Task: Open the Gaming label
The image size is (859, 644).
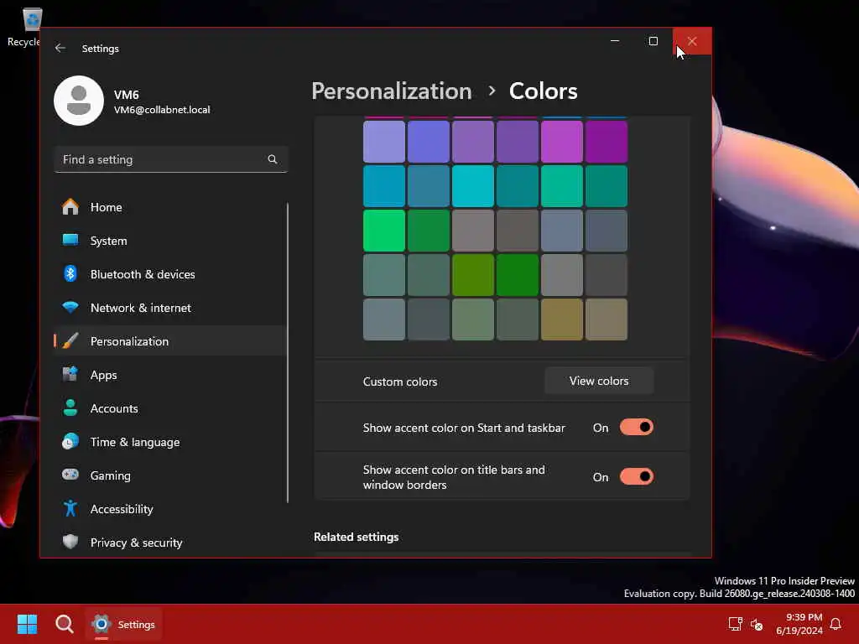Action: [110, 475]
